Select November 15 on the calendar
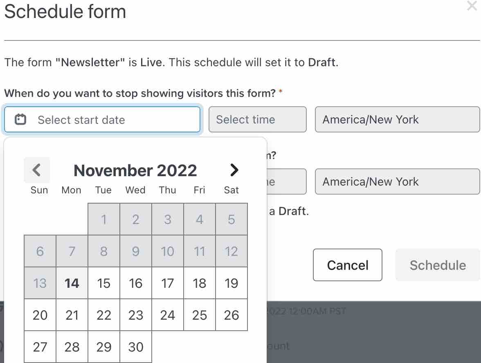 coord(103,283)
